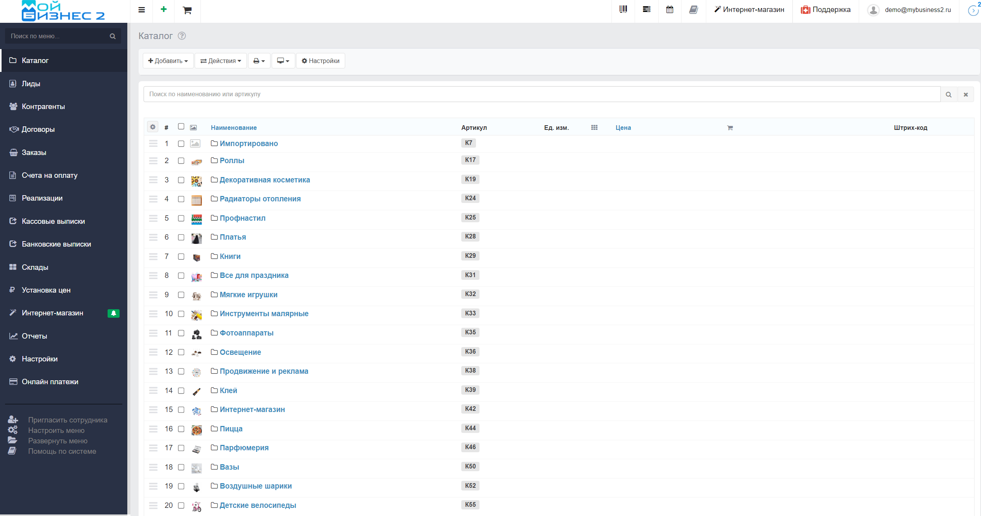Open the calendar icon in header

(669, 10)
